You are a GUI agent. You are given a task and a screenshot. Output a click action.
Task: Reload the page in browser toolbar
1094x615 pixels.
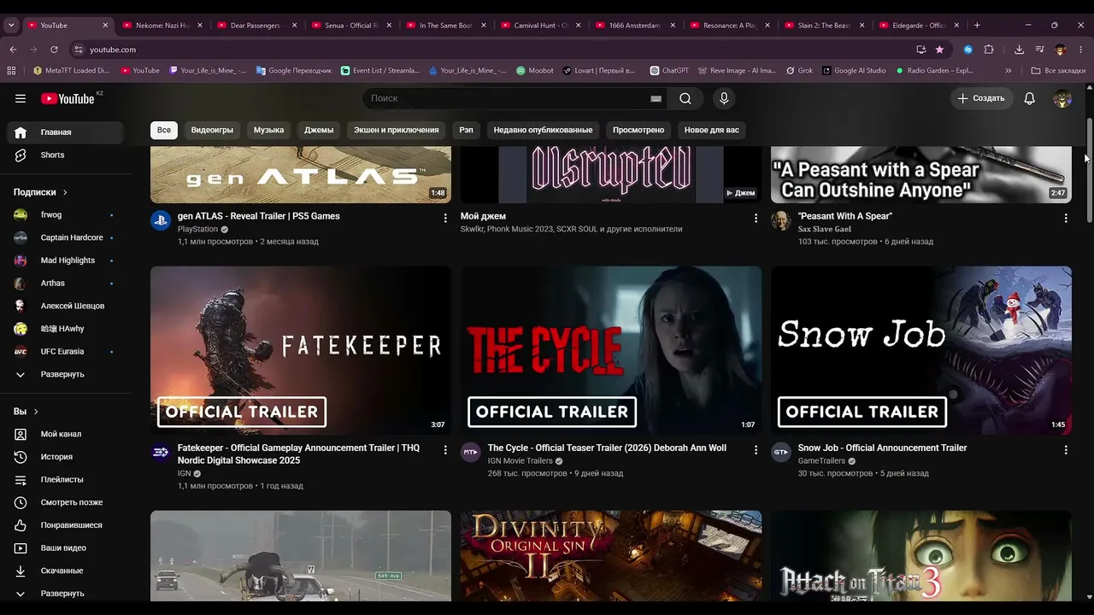point(54,50)
